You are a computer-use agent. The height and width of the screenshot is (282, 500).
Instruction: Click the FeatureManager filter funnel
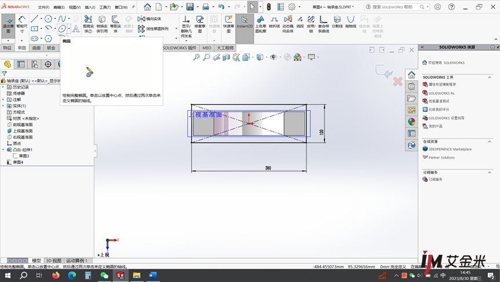click(4, 74)
